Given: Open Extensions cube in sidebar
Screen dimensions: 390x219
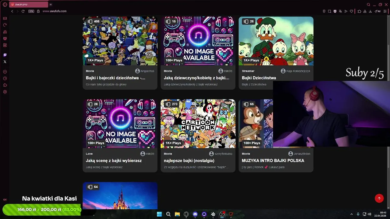Looking at the screenshot, I should pyautogui.click(x=5, y=85).
